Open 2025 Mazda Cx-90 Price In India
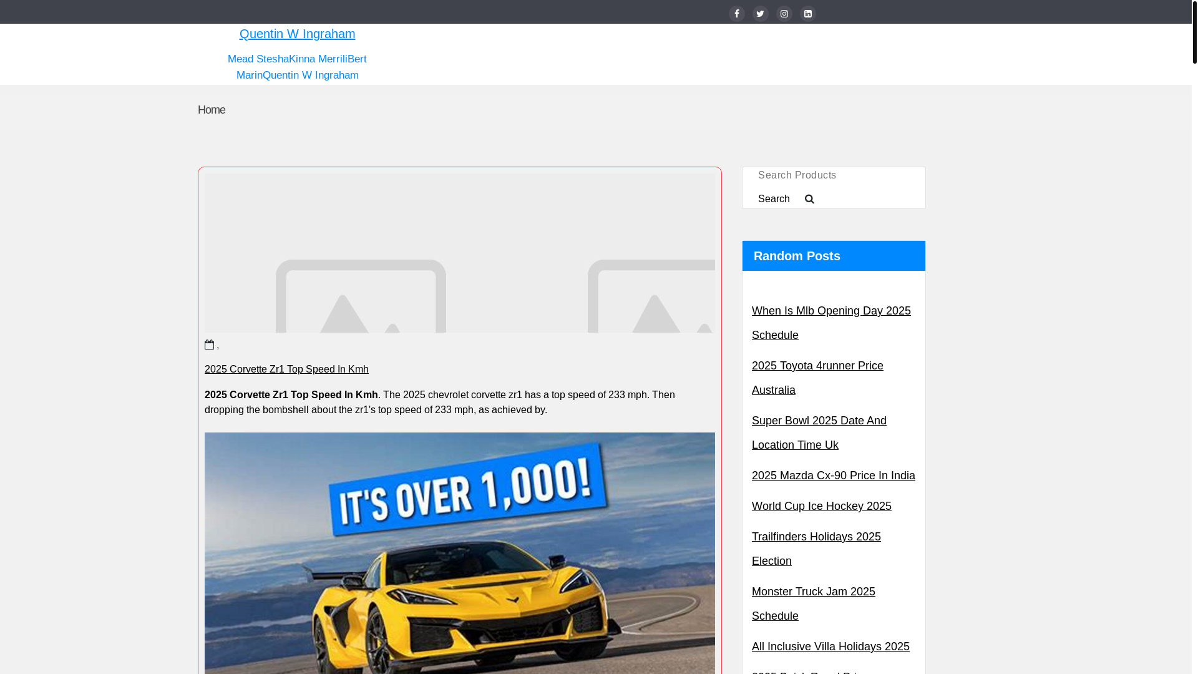 834,476
